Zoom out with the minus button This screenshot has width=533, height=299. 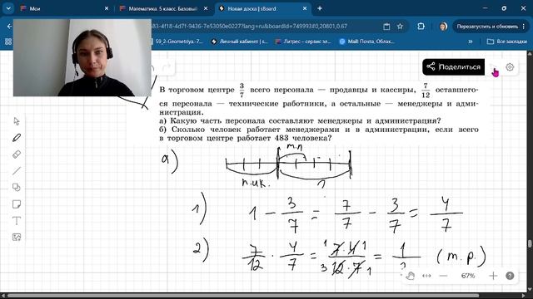click(x=443, y=276)
